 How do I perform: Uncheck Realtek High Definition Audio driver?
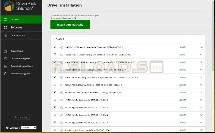pyautogui.click(x=54, y=130)
